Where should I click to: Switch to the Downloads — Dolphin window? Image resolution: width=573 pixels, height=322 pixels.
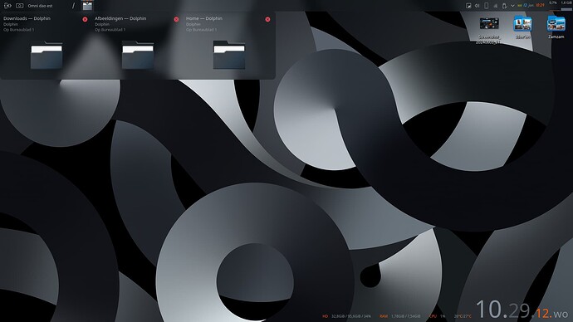[46, 46]
